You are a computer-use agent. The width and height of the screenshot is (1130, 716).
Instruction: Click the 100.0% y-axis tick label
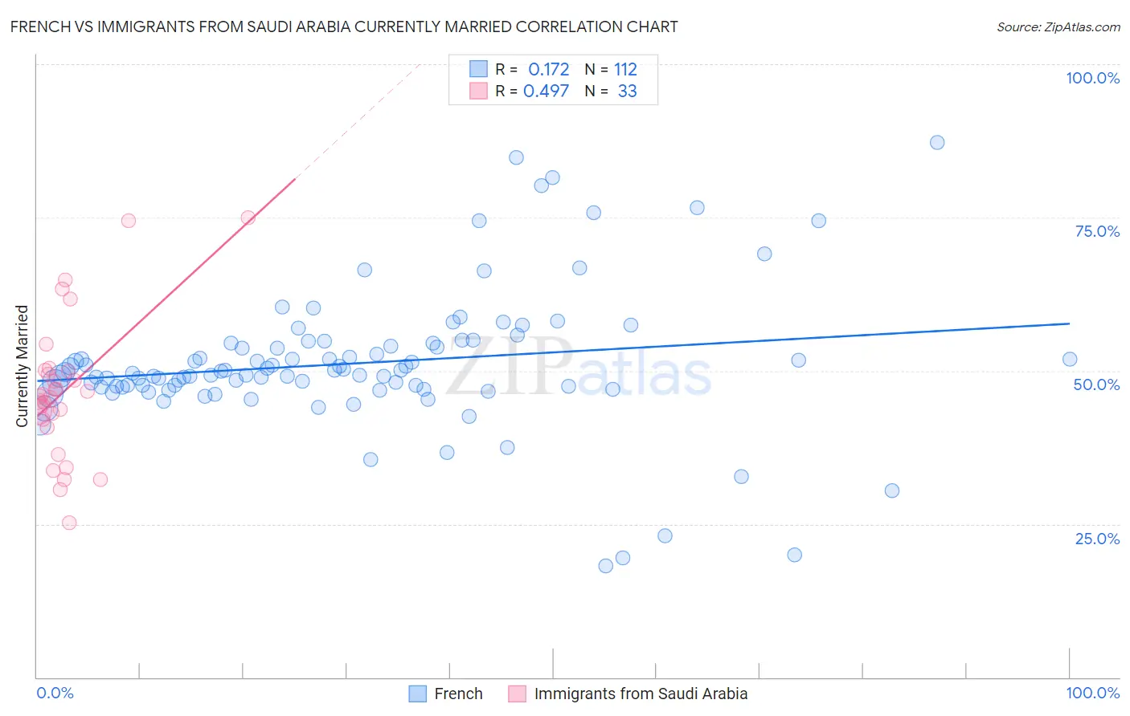coord(1092,78)
